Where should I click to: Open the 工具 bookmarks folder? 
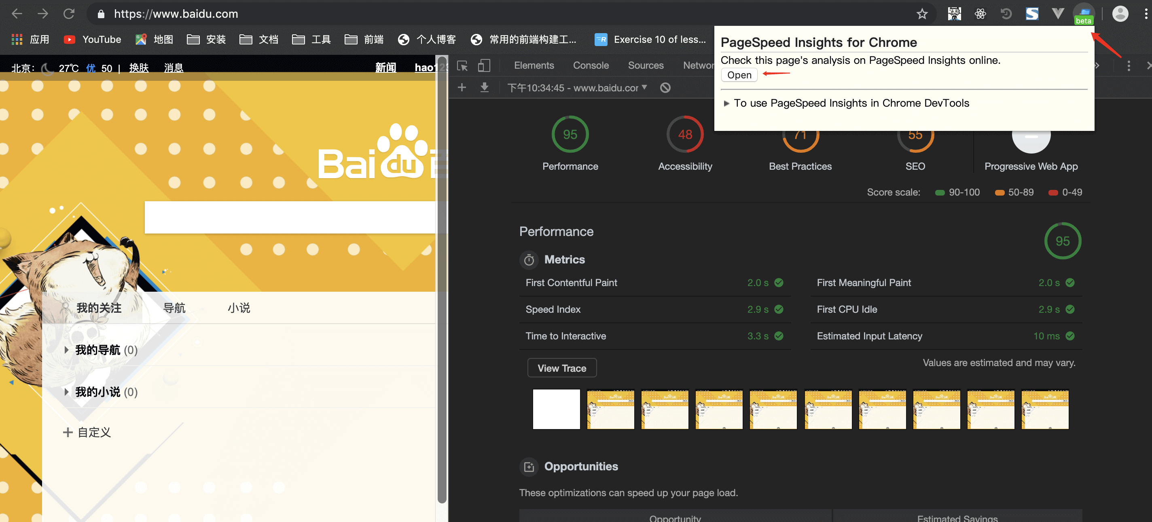(312, 39)
